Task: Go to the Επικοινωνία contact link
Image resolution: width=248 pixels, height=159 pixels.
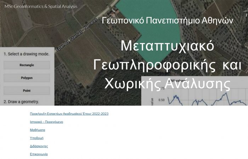Action: [39, 154]
